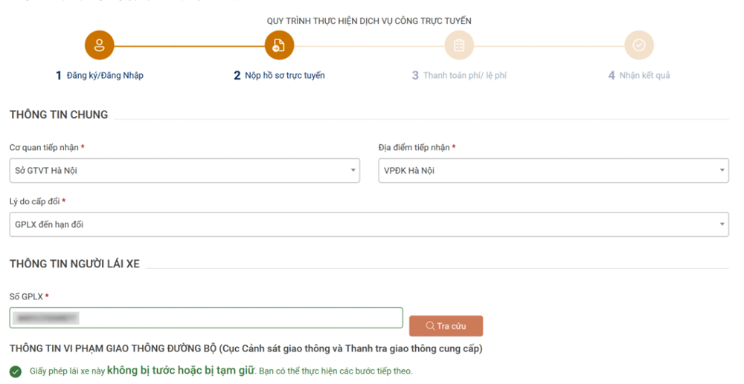Click the Sở GTVT Hà Nội selection
The image size is (744, 384).
(47, 171)
